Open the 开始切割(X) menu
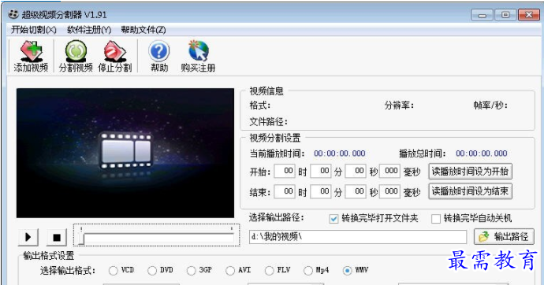 [33, 30]
